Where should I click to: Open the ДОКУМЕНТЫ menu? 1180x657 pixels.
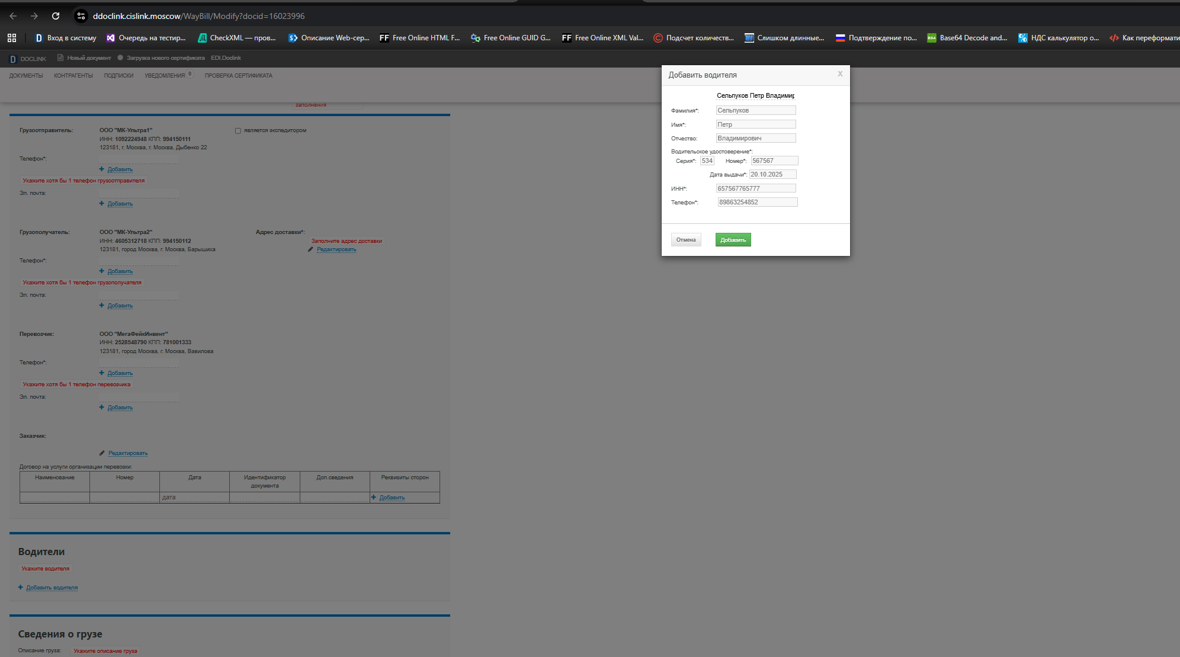26,76
